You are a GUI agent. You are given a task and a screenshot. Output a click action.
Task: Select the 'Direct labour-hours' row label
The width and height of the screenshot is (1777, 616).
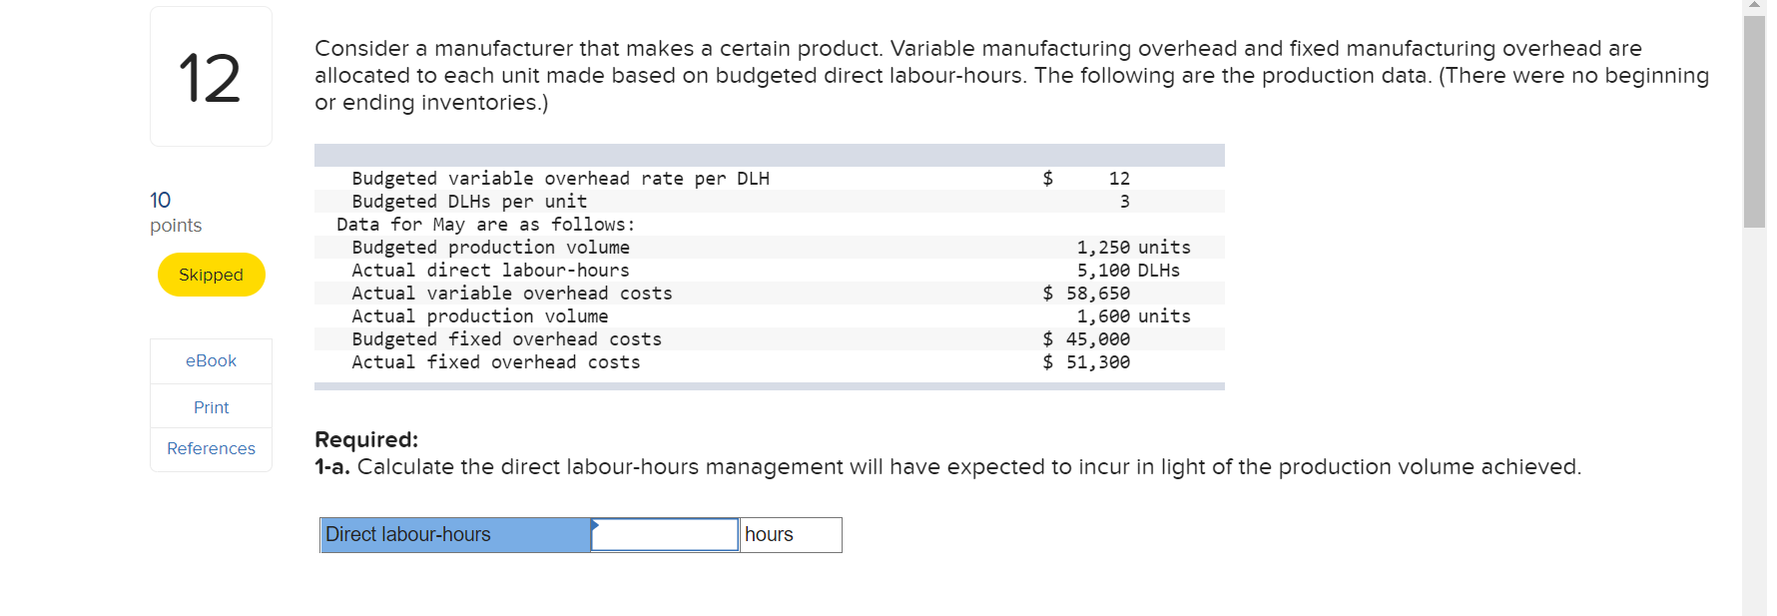[455, 534]
